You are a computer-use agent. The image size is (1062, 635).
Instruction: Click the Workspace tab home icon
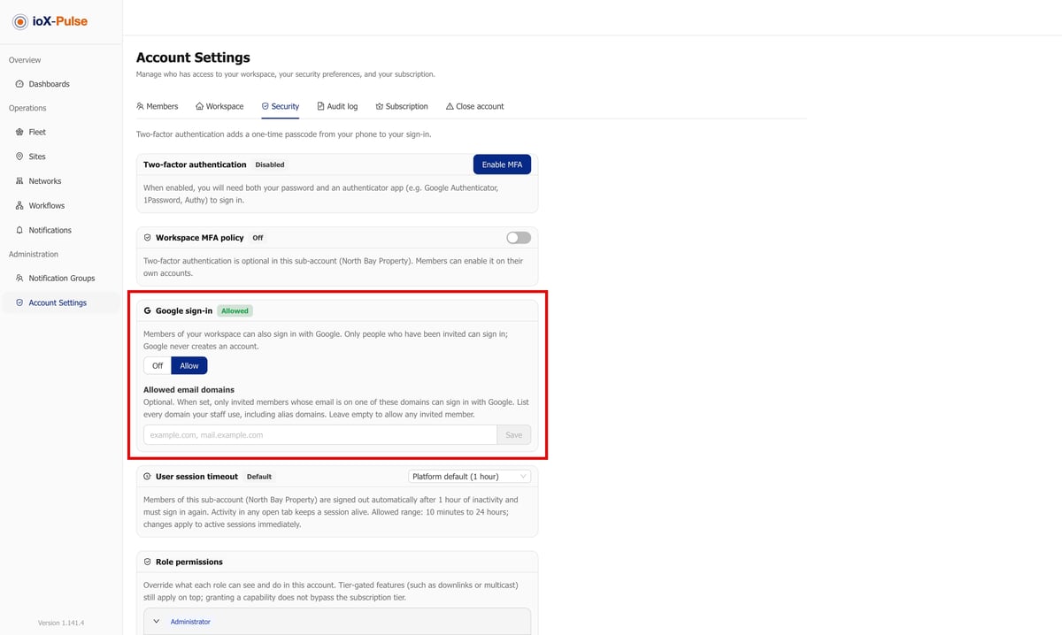200,106
